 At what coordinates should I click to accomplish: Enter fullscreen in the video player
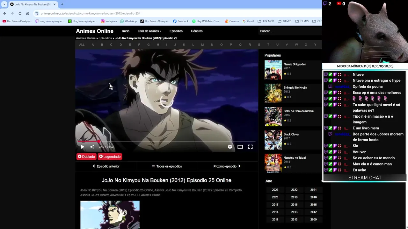click(x=251, y=147)
